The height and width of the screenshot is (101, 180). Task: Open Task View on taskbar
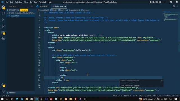coord(12,99)
